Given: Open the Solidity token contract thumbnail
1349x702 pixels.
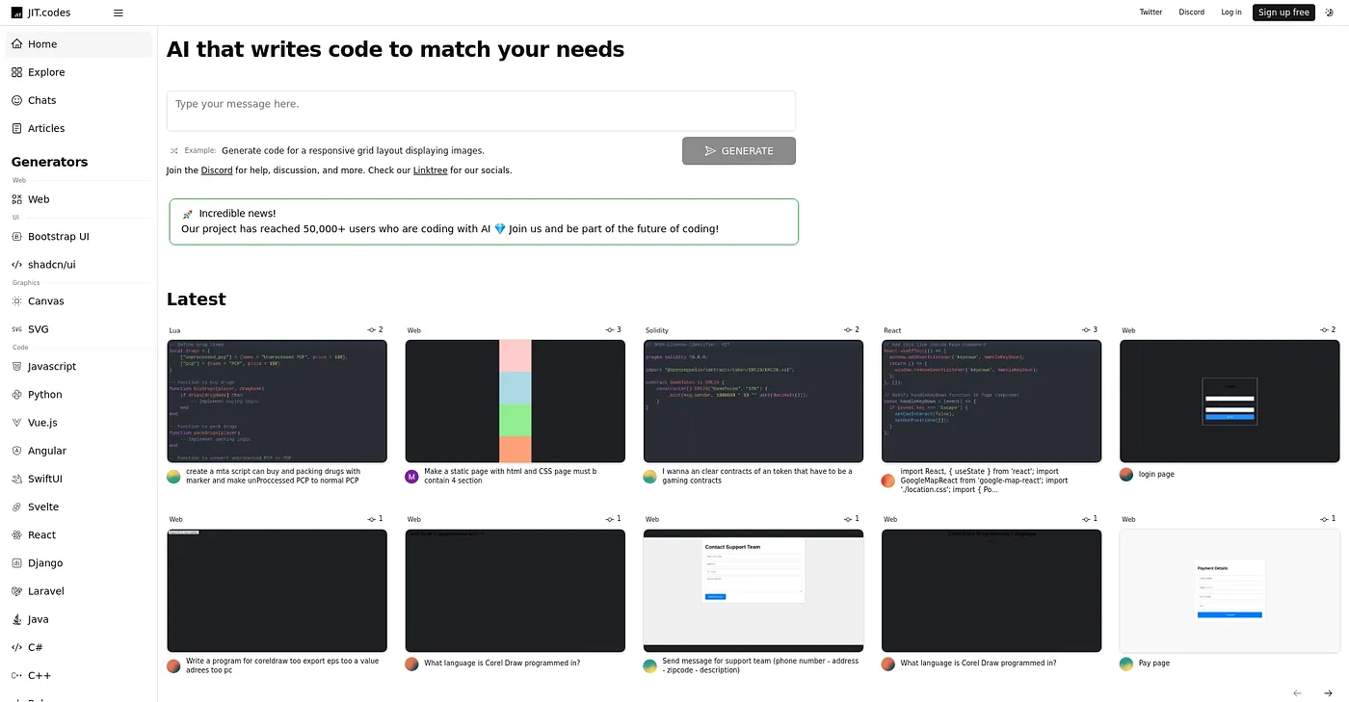Looking at the screenshot, I should tap(754, 401).
